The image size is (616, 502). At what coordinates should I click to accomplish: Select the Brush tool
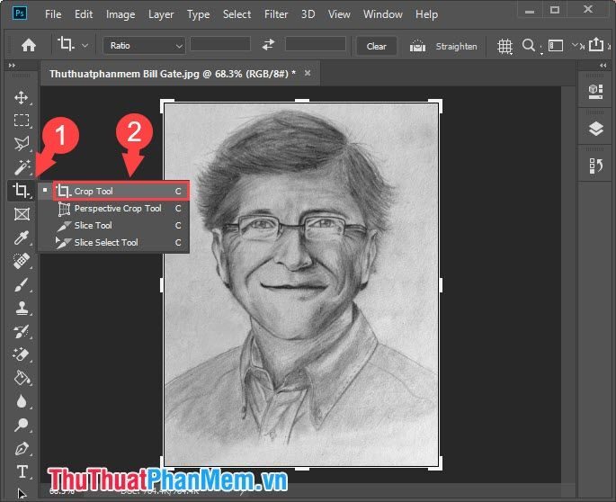pyautogui.click(x=22, y=284)
